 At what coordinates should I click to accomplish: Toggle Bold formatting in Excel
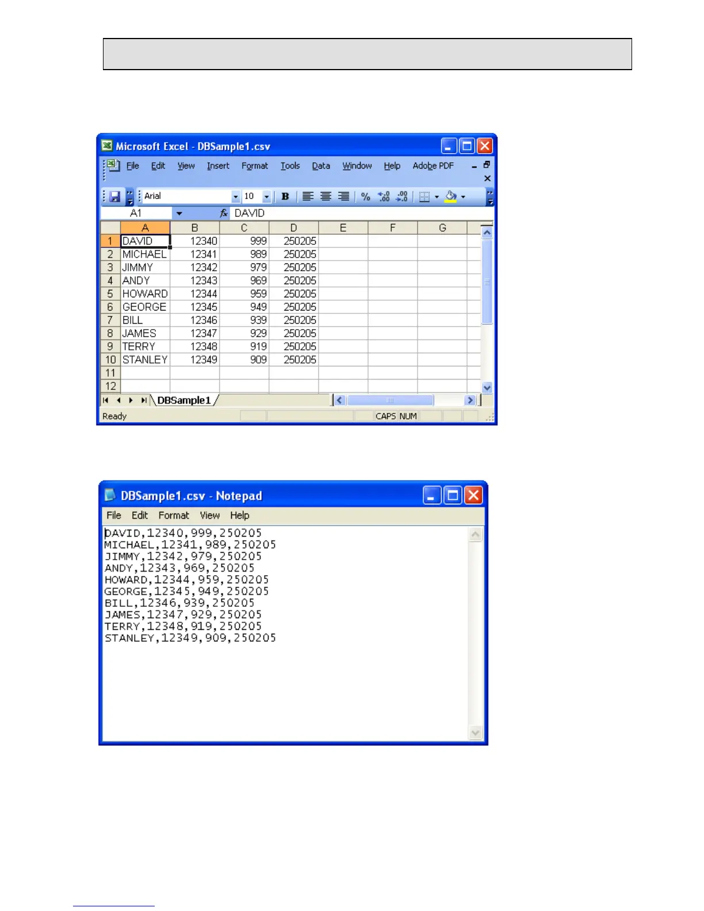coord(285,197)
